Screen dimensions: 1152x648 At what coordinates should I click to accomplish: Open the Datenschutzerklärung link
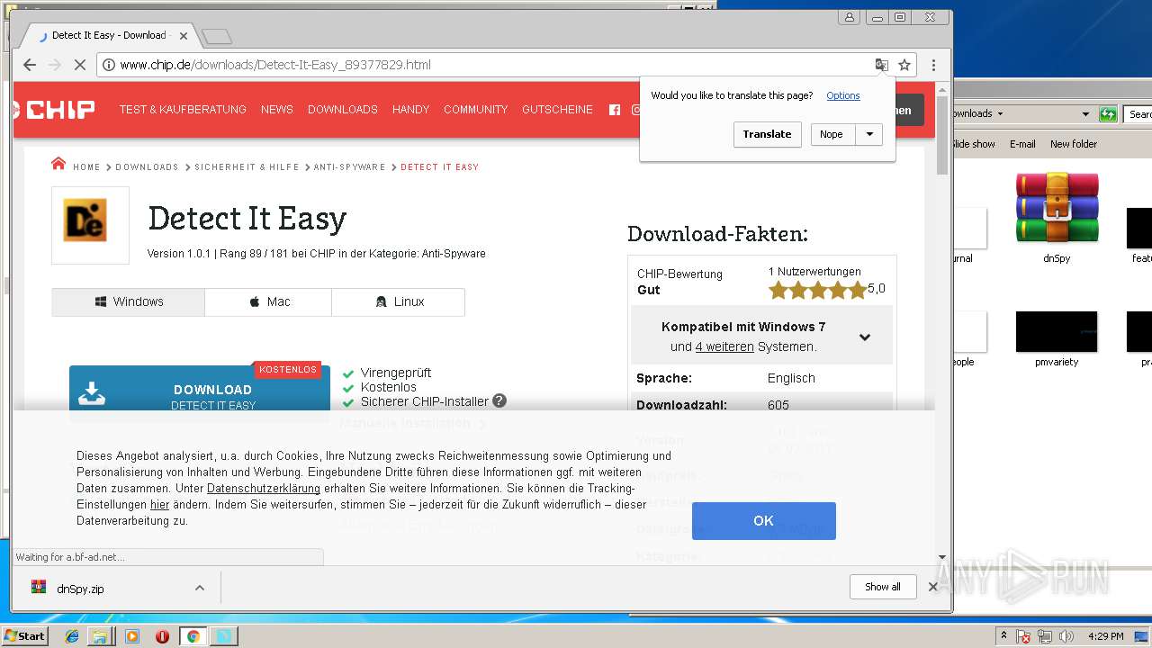point(264,489)
